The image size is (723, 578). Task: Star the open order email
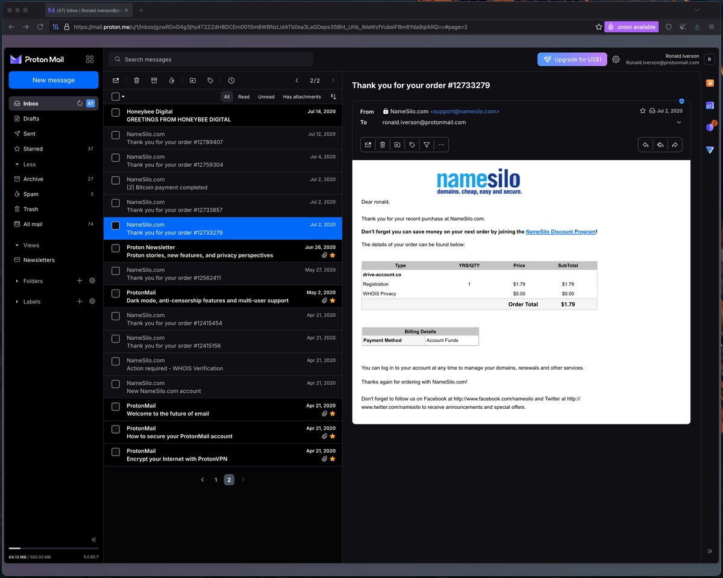[643, 111]
